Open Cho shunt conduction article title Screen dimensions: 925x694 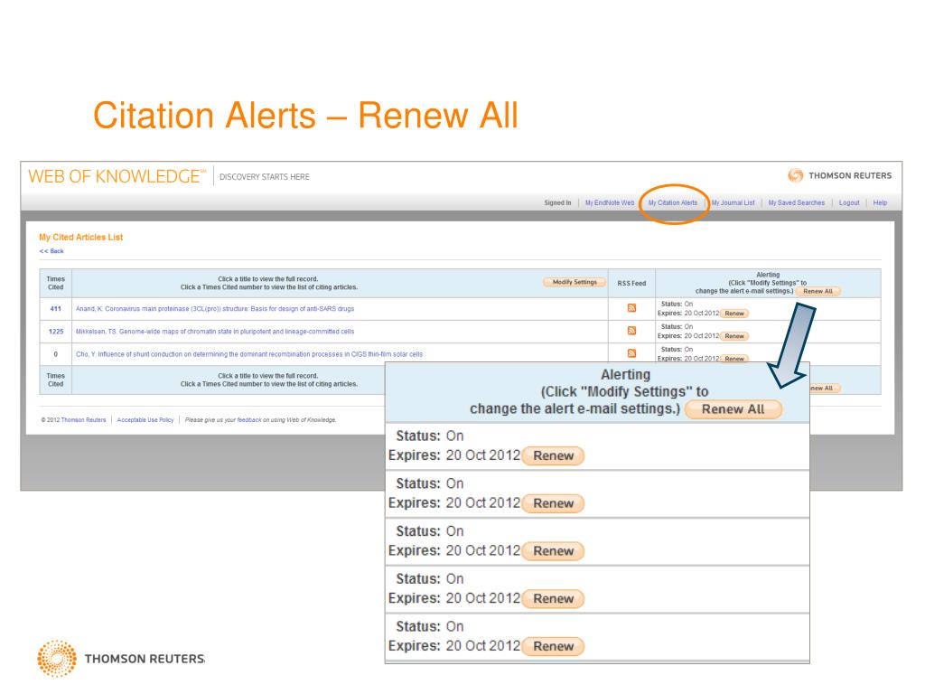pyautogui.click(x=249, y=354)
